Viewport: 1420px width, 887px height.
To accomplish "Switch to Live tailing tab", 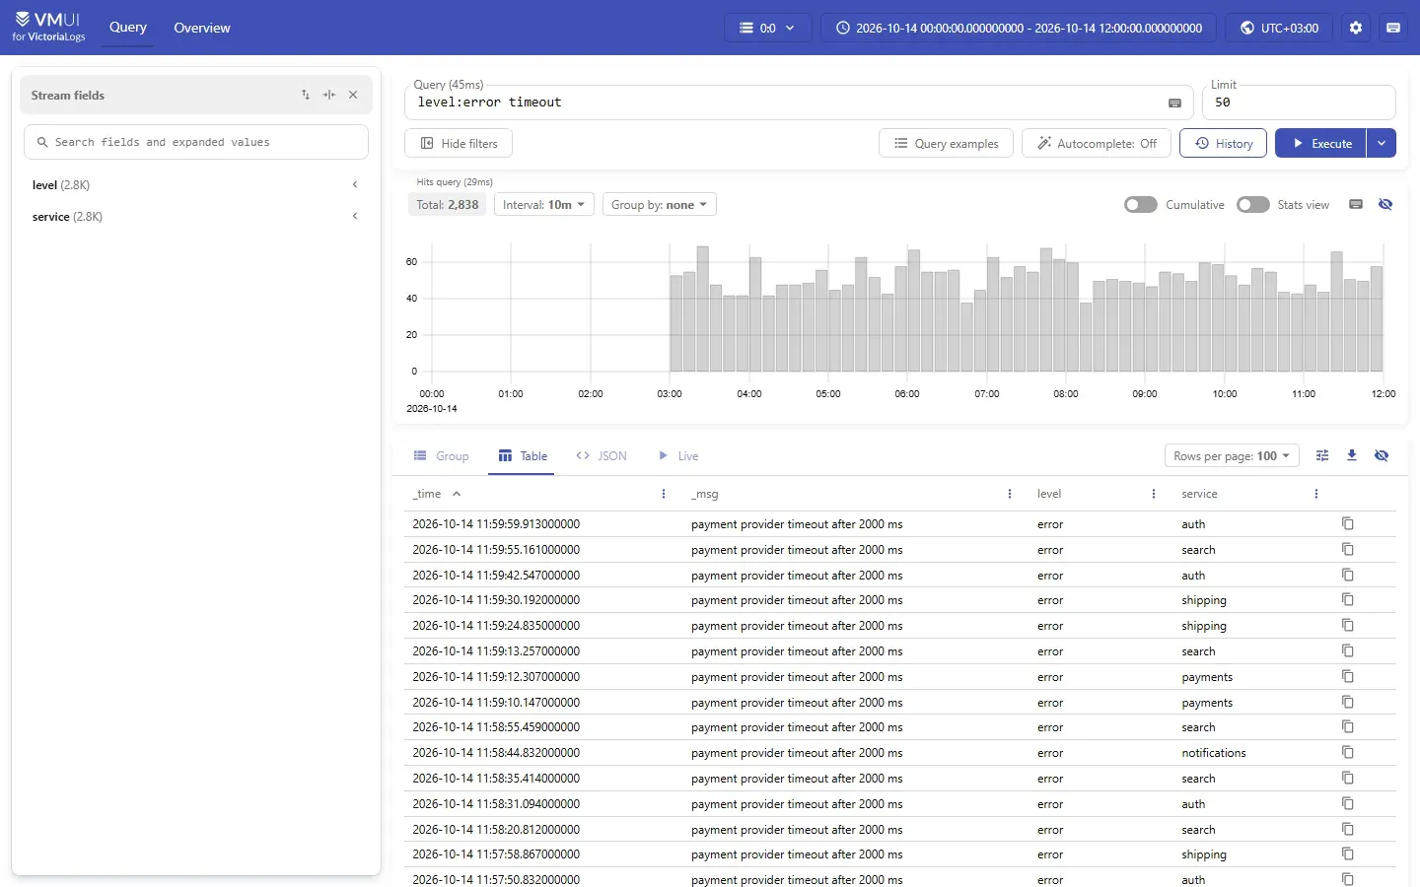I will (x=678, y=455).
